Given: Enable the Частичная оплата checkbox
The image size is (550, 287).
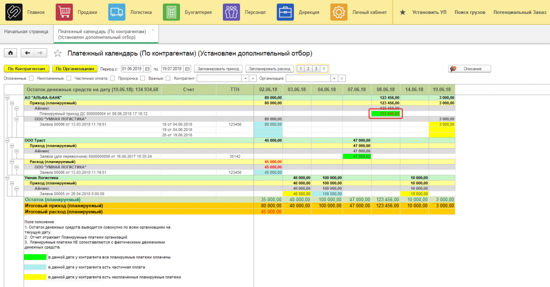Looking at the screenshot, I should coord(112,78).
